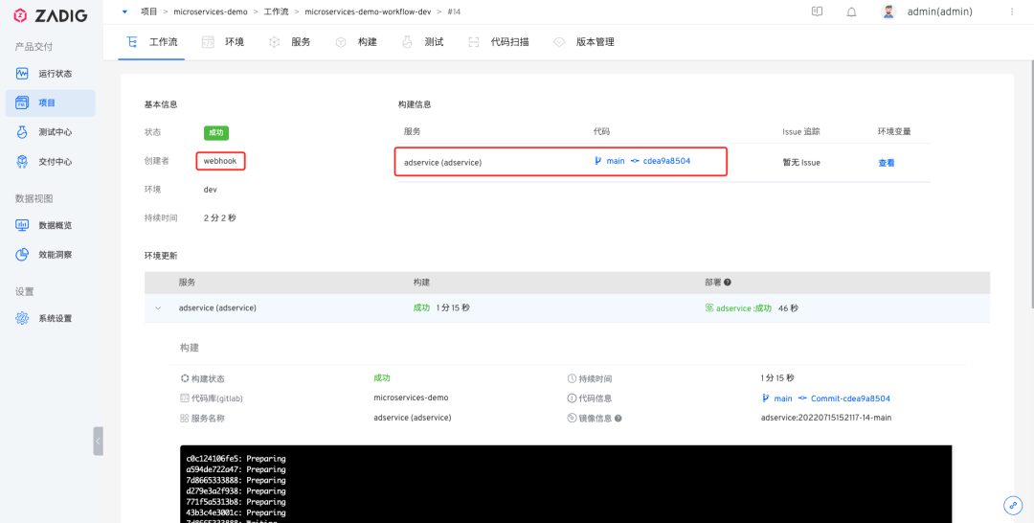Click 查看 environment variables link
1034x523 pixels.
tap(887, 163)
